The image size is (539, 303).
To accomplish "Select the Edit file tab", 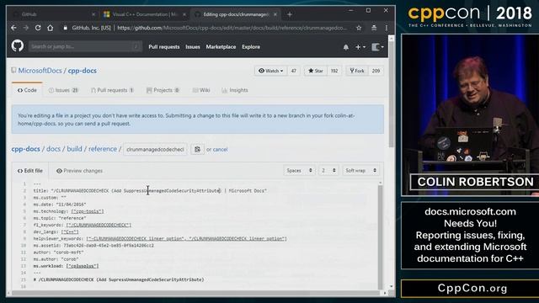I will point(30,171).
